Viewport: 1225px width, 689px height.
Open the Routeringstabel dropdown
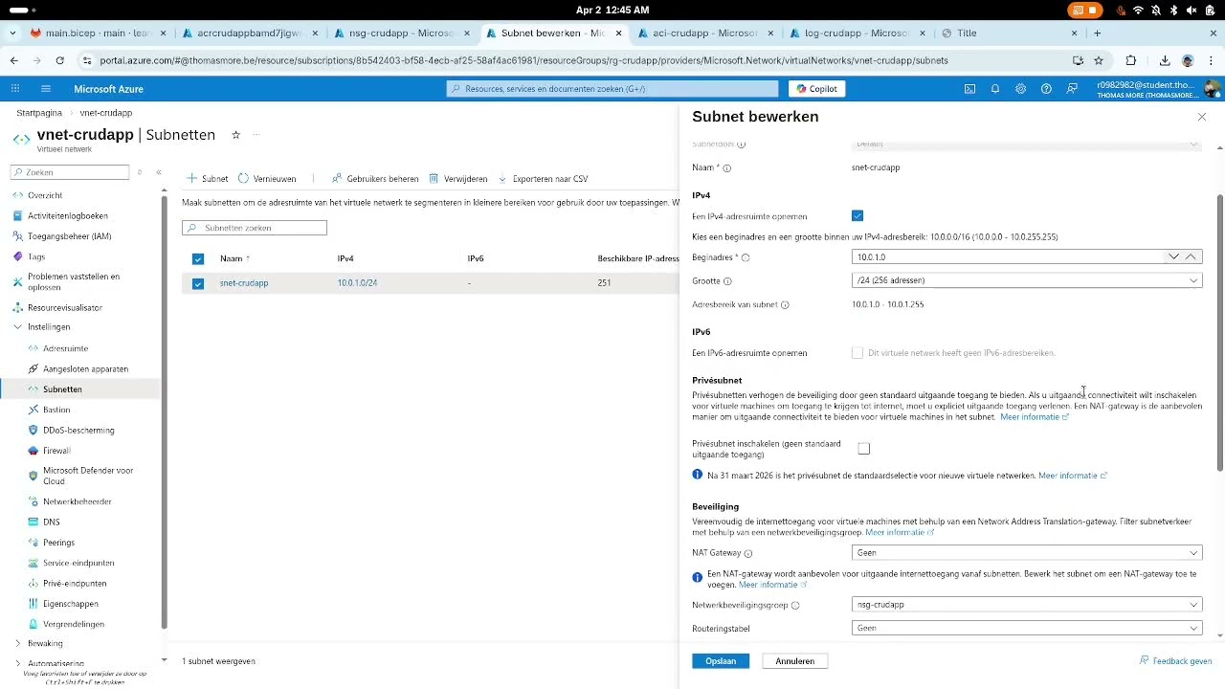[x=1027, y=629]
